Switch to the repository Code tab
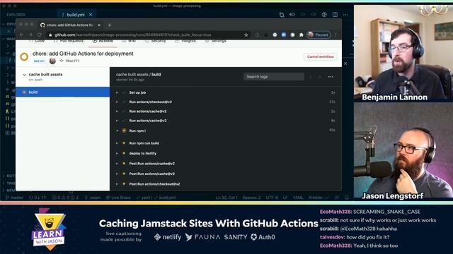This screenshot has height=254, width=453. click(x=37, y=41)
